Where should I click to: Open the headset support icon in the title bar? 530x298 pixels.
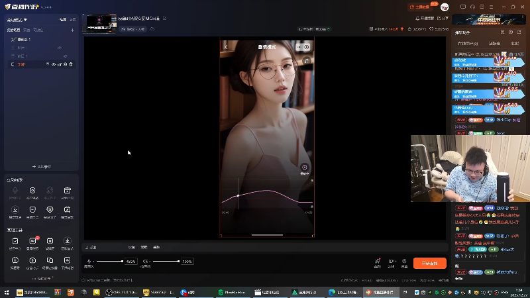pyautogui.click(x=472, y=7)
